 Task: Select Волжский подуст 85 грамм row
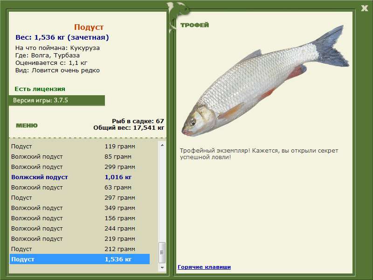click(79, 156)
